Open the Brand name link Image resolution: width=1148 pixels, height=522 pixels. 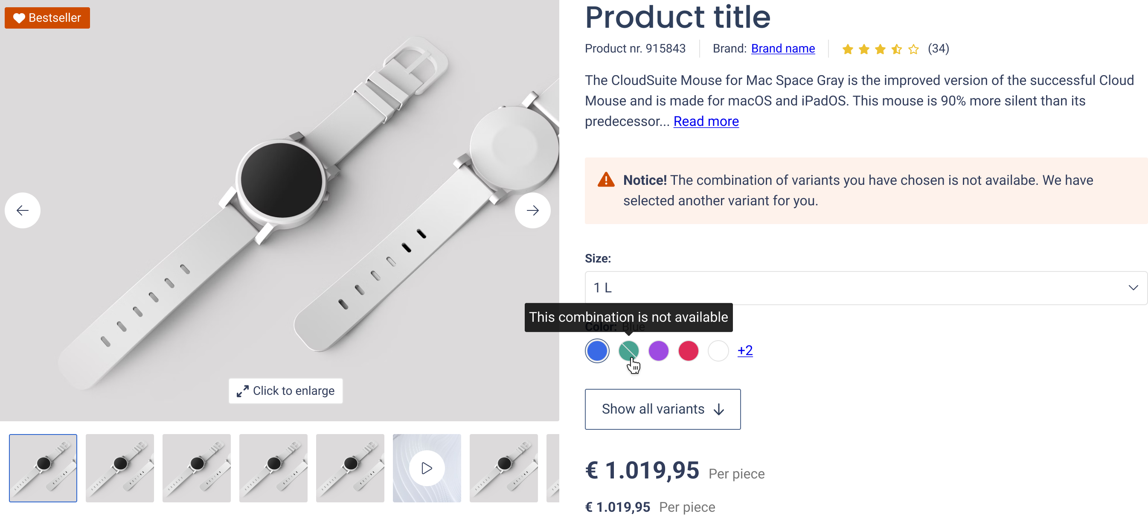coord(782,49)
